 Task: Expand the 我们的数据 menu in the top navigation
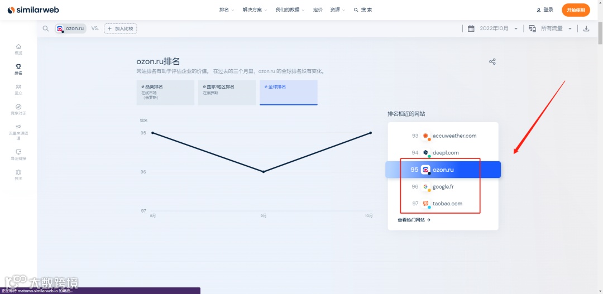pos(290,10)
